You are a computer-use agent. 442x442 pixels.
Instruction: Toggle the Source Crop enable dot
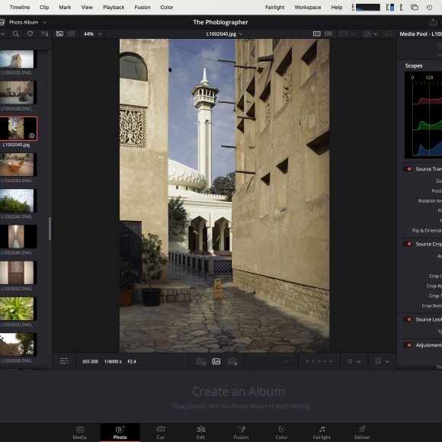[408, 244]
